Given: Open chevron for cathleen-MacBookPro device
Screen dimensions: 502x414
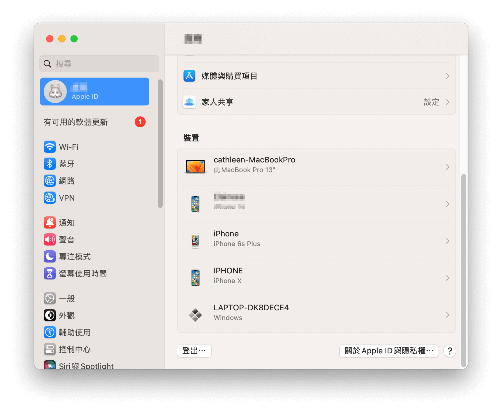Looking at the screenshot, I should pyautogui.click(x=448, y=167).
